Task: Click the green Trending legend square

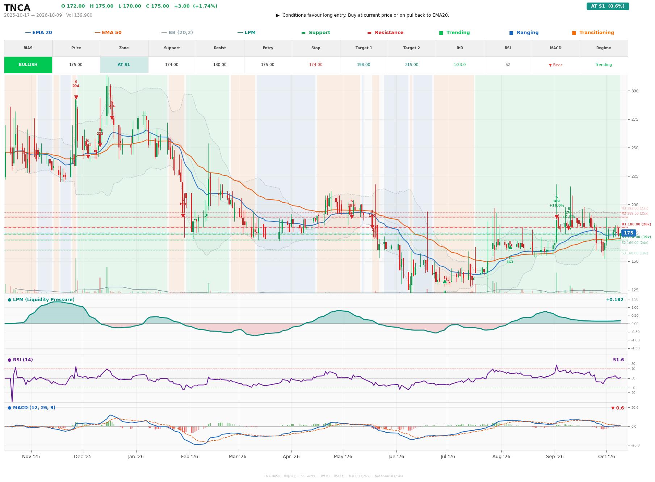Action: [x=441, y=33]
